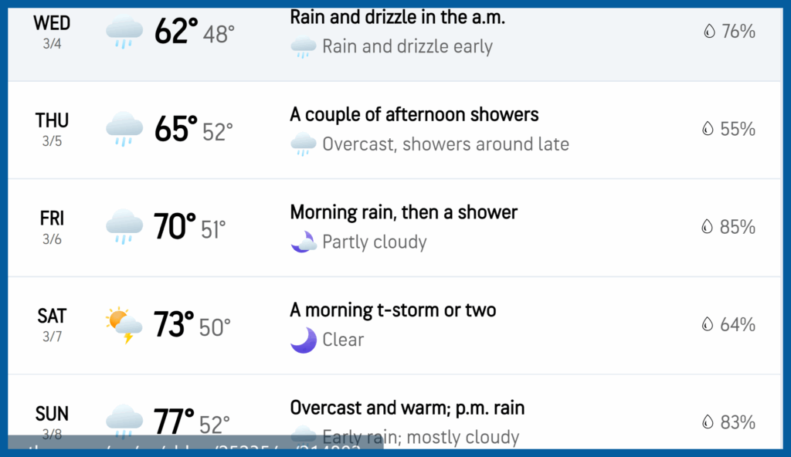The height and width of the screenshot is (457, 791).
Task: Click 'Morning rain, then a shower' description
Action: [x=403, y=212]
